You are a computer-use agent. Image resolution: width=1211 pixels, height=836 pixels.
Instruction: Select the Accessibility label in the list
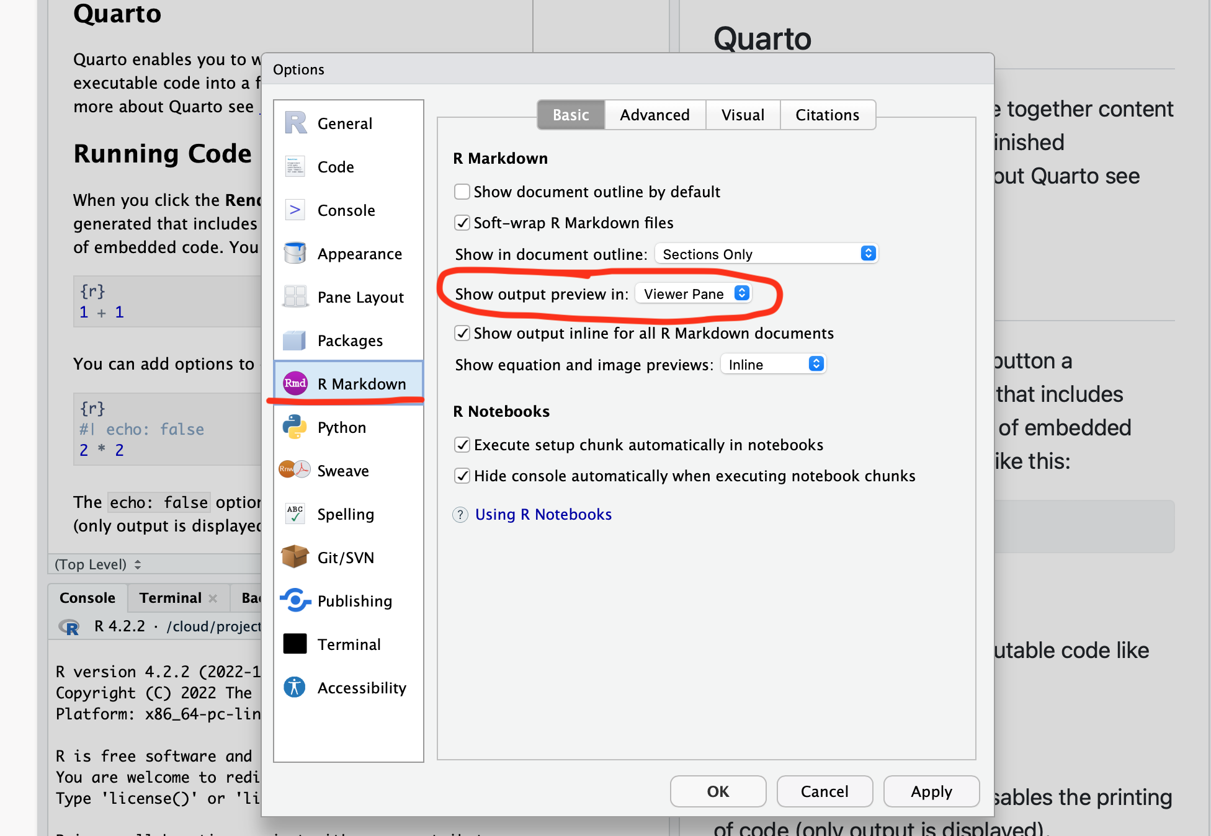[362, 688]
